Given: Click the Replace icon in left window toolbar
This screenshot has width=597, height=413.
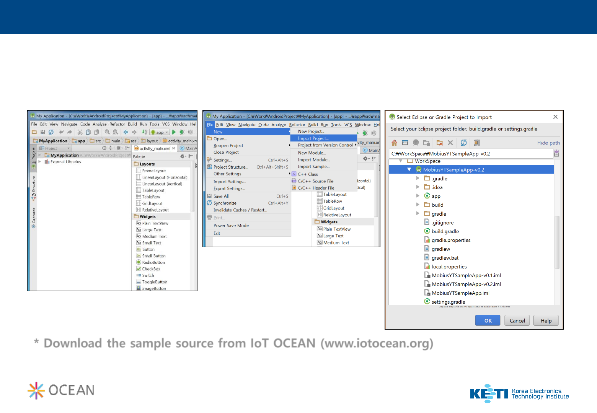Looking at the screenshot, I should (115, 132).
